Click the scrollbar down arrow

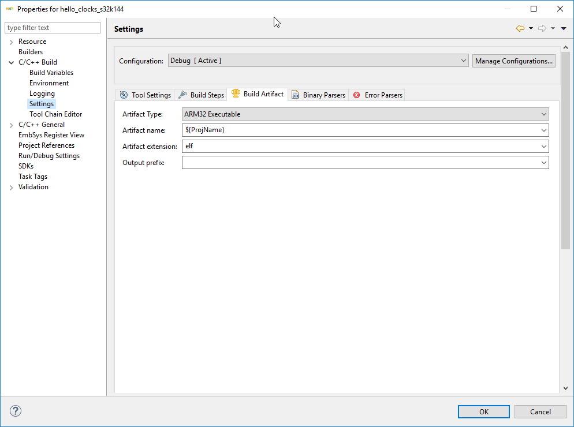pyautogui.click(x=565, y=388)
